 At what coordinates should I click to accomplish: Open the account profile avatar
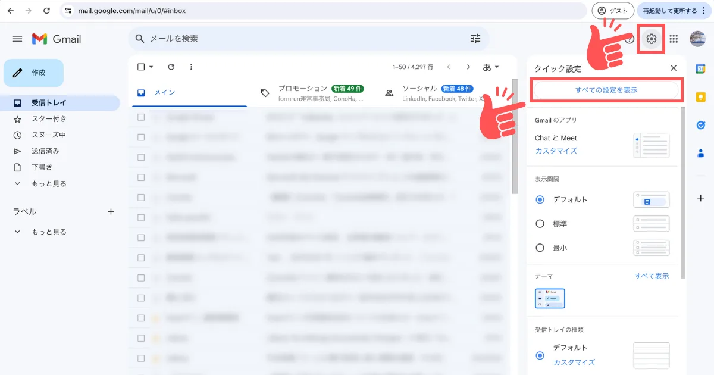click(697, 39)
